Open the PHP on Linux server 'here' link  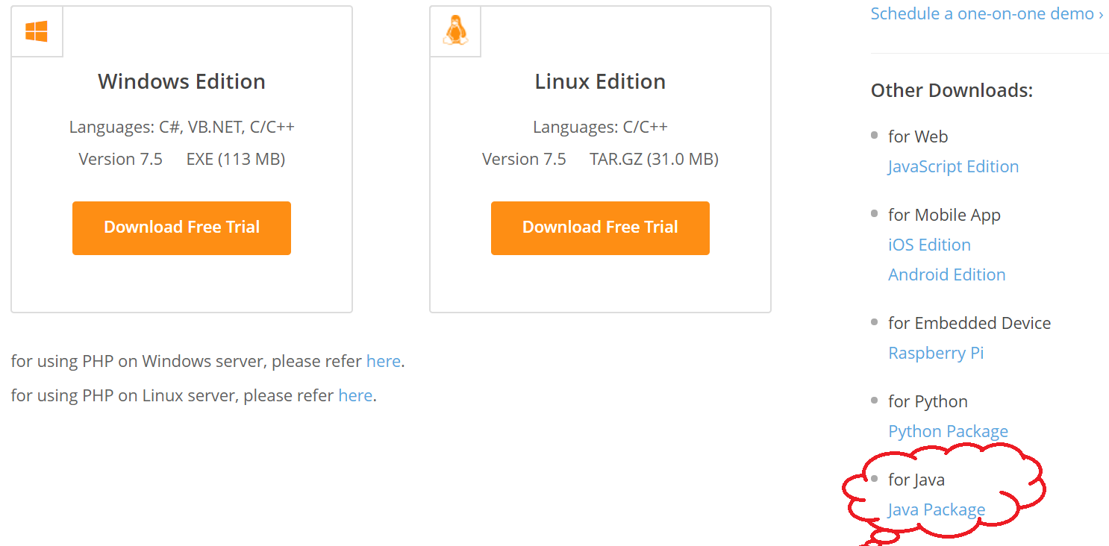[x=355, y=395]
